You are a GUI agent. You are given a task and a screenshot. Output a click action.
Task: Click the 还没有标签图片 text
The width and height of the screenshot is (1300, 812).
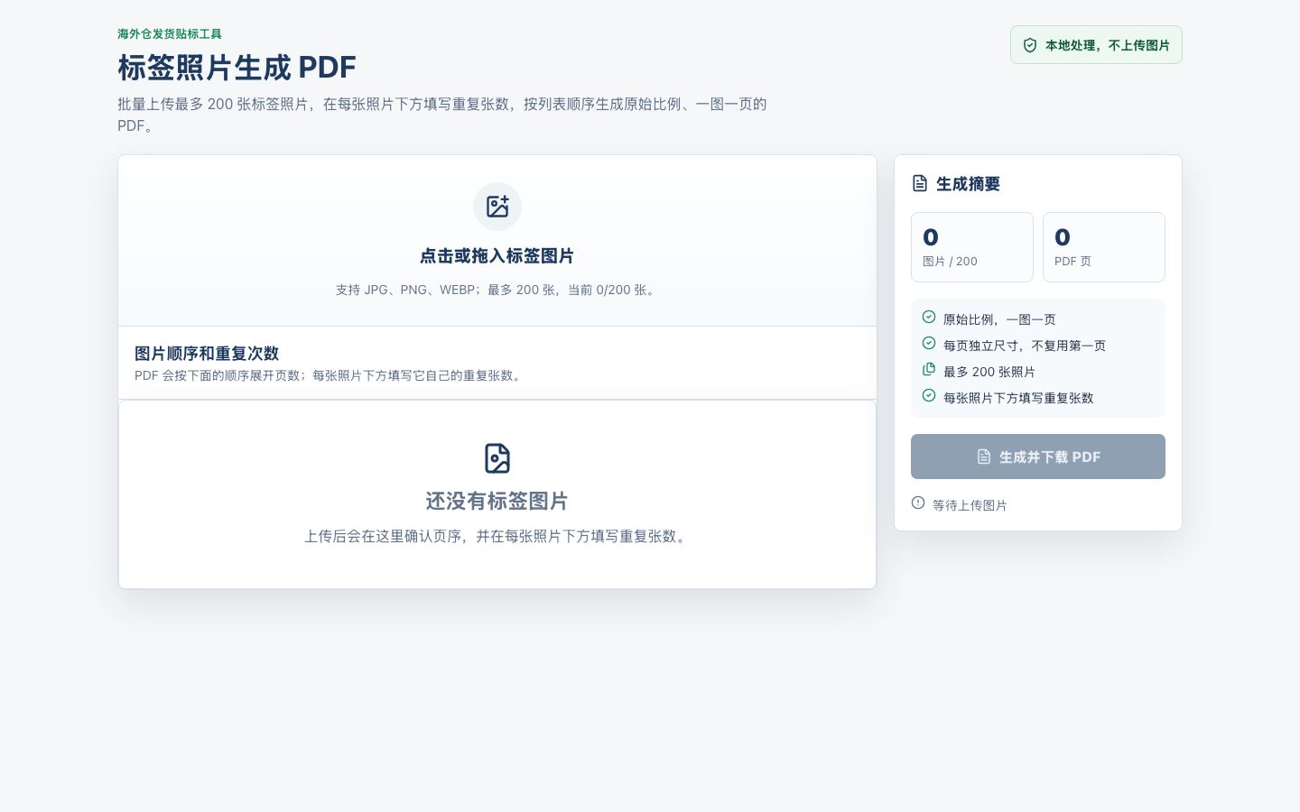coord(497,501)
